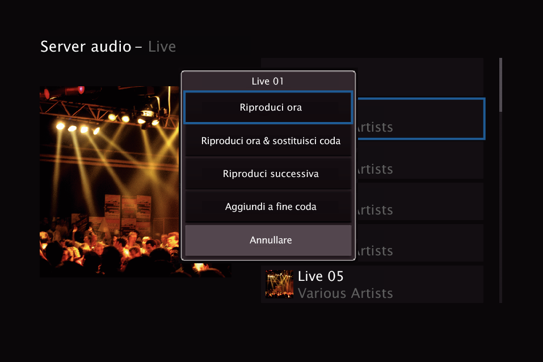This screenshot has height=362, width=543.
Task: Choose "Riproduci ora & sostituisci coda"
Action: (268, 141)
